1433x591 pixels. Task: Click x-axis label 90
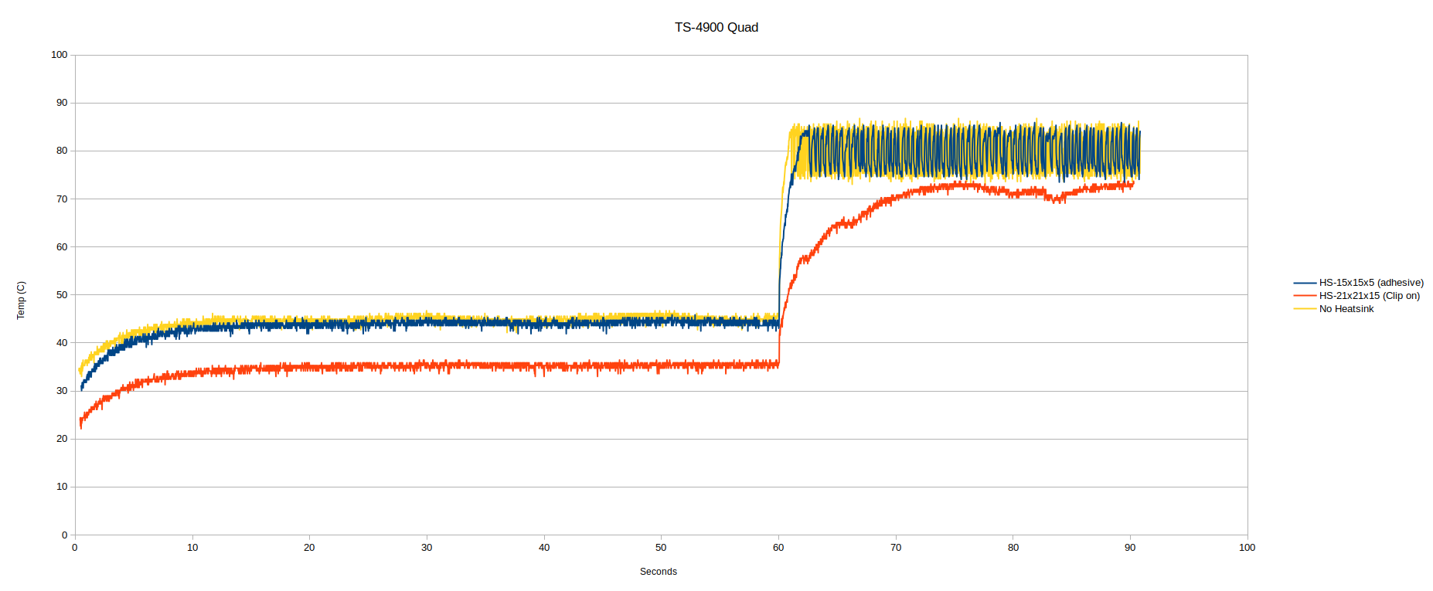(1130, 548)
